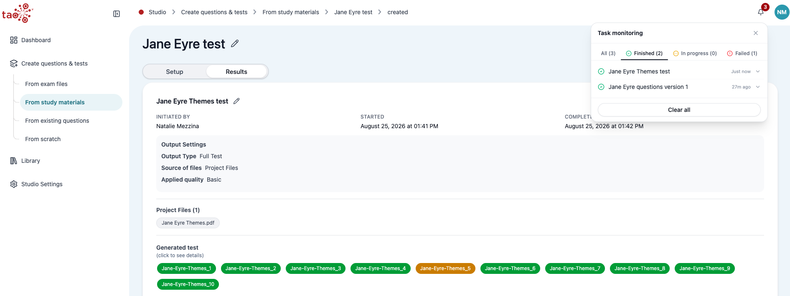Open From scratch in sidebar
790x296 pixels.
(x=43, y=139)
